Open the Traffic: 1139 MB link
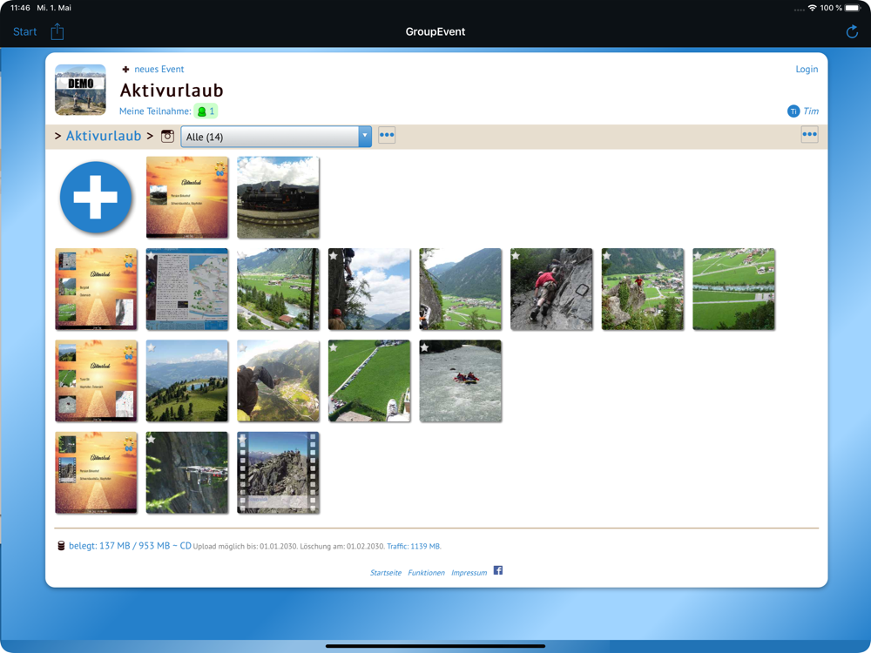This screenshot has width=871, height=653. (x=414, y=547)
